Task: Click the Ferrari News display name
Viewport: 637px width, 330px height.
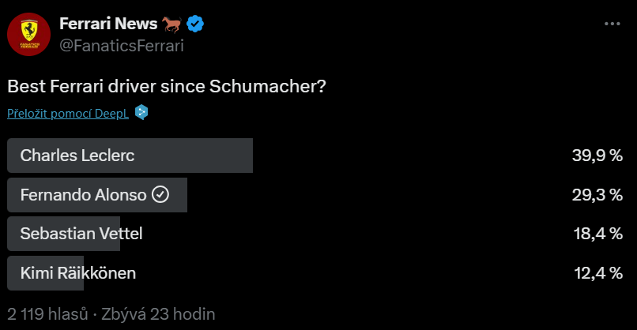Action: tap(108, 24)
